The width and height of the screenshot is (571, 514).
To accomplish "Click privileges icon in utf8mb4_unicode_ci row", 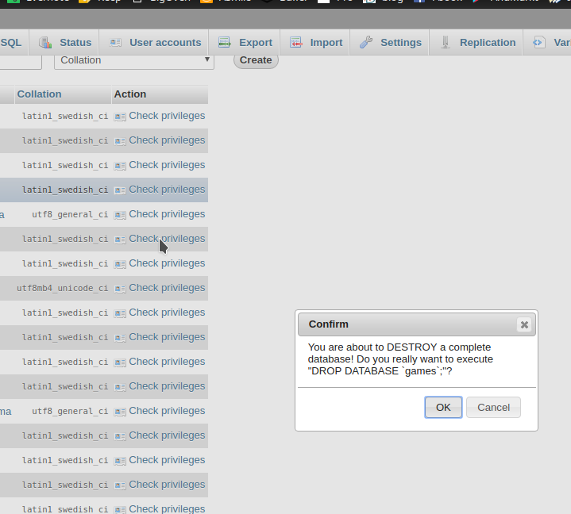I will point(120,289).
